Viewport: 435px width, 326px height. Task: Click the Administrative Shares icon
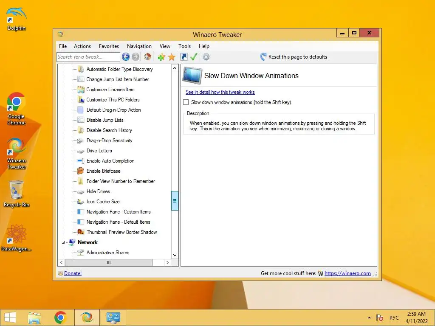(80, 252)
